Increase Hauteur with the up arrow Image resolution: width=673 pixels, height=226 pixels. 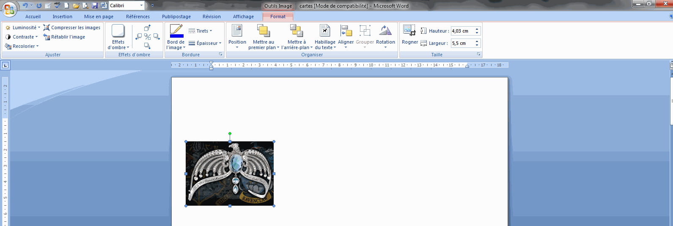point(477,29)
